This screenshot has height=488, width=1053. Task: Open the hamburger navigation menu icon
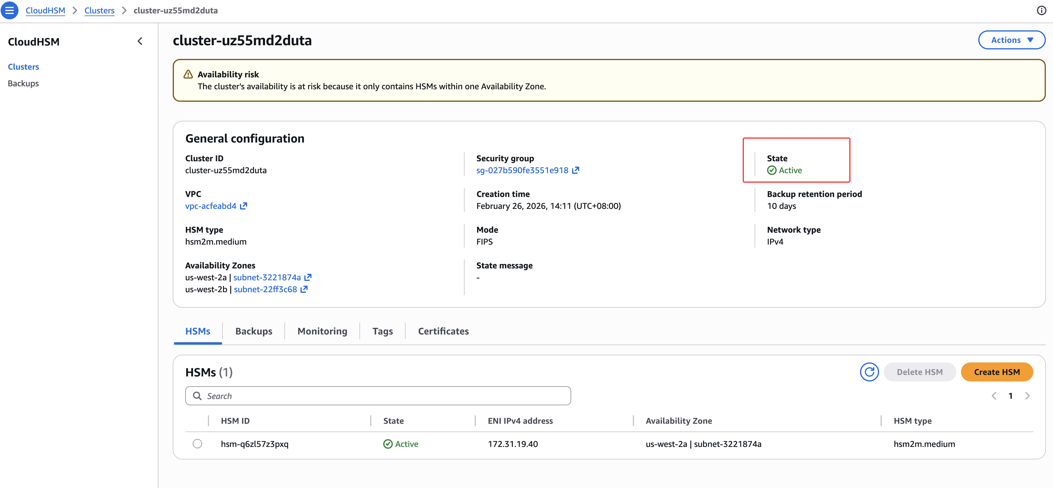point(10,11)
